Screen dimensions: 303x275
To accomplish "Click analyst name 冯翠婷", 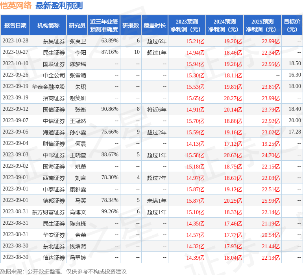I will click(78, 257).
